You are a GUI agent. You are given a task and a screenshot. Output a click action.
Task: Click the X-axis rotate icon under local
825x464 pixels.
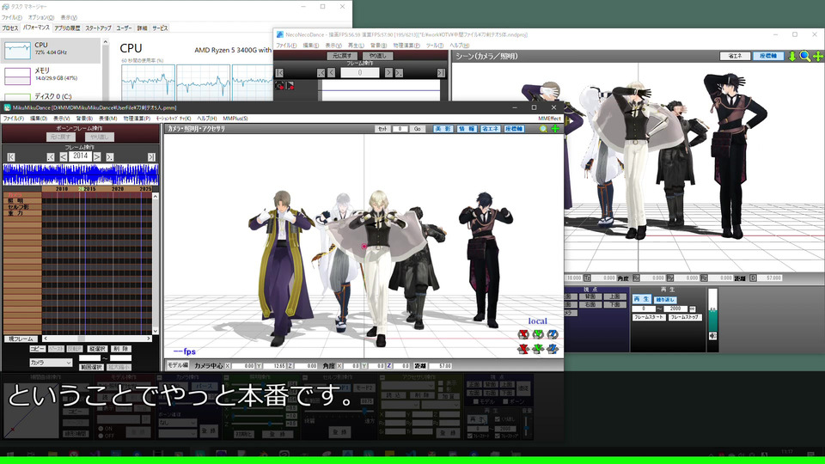click(x=523, y=334)
